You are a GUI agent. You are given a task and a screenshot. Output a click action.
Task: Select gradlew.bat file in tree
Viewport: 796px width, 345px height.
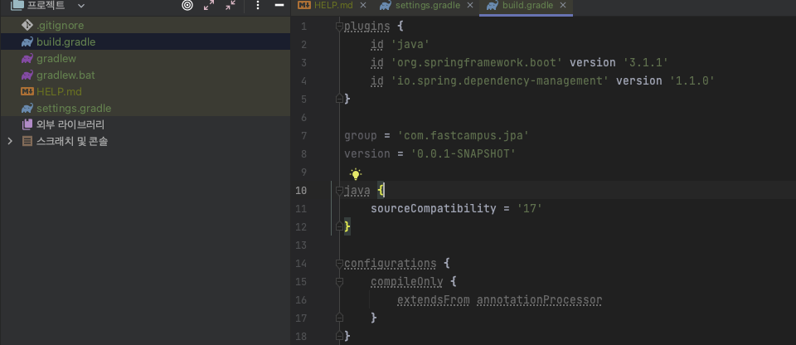(145, 75)
